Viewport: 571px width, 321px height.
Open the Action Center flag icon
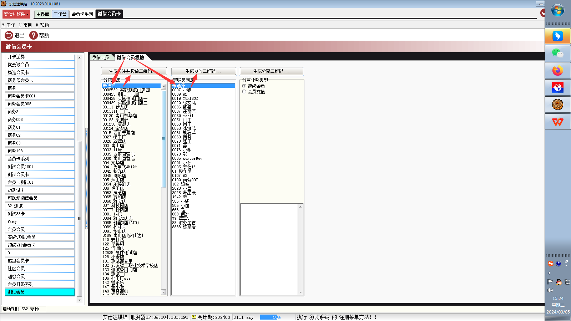point(550,282)
